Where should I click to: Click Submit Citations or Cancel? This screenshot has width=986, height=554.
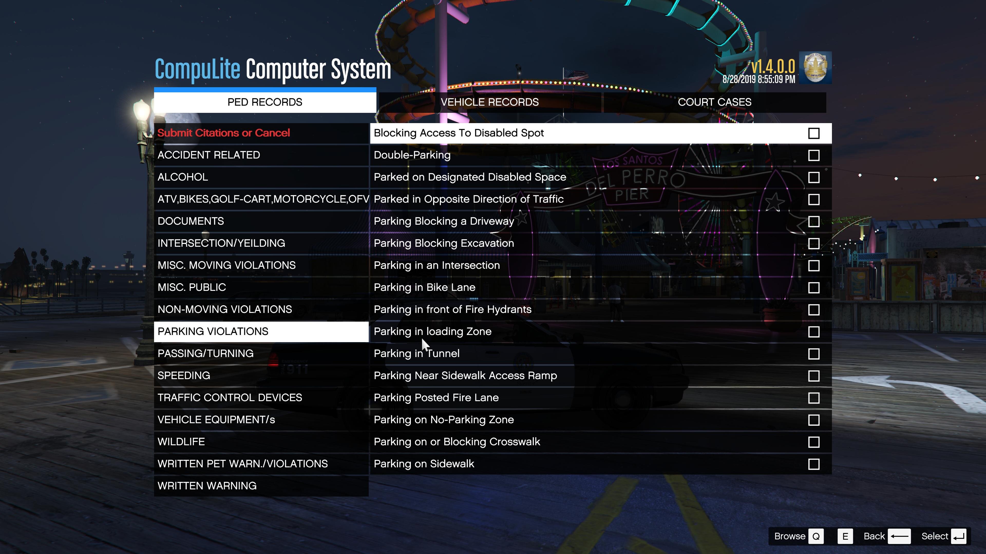224,133
